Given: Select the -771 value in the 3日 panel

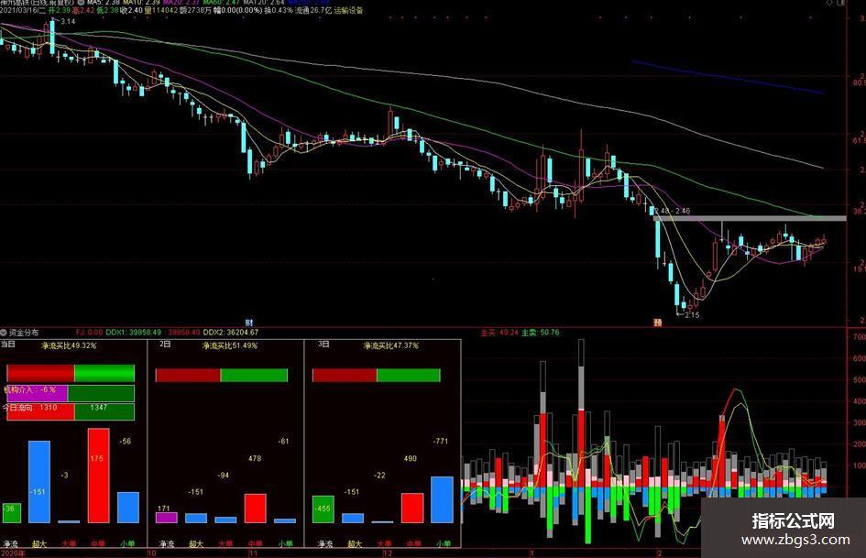Looking at the screenshot, I should pyautogui.click(x=440, y=441).
